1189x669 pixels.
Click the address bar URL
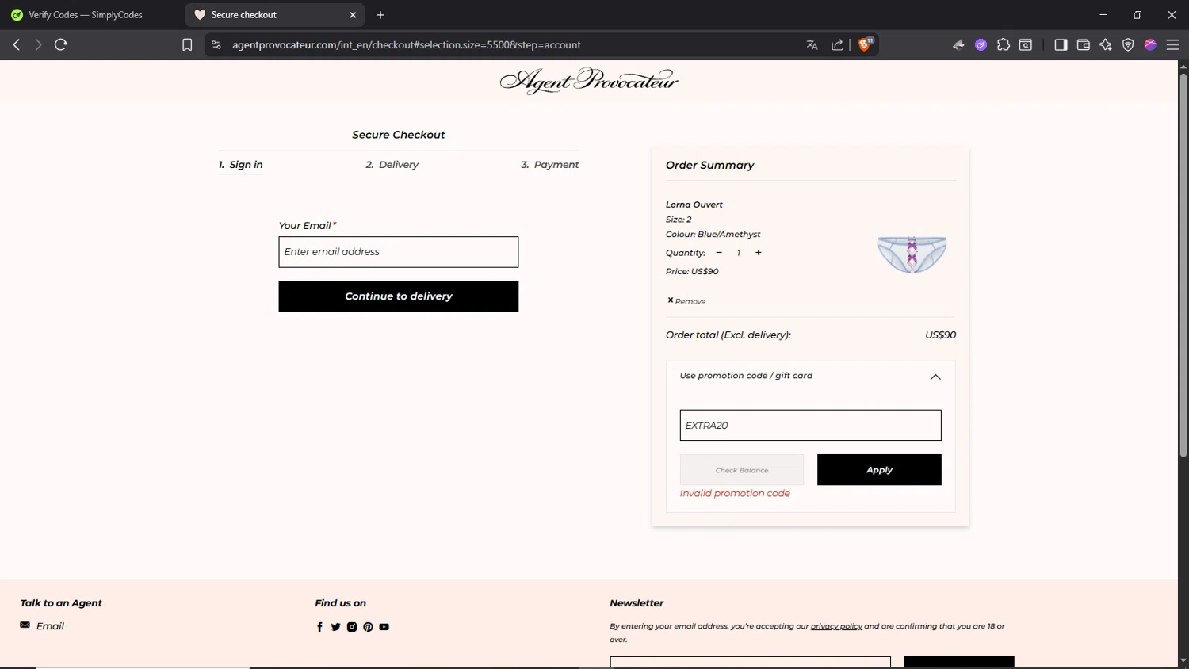coord(406,45)
